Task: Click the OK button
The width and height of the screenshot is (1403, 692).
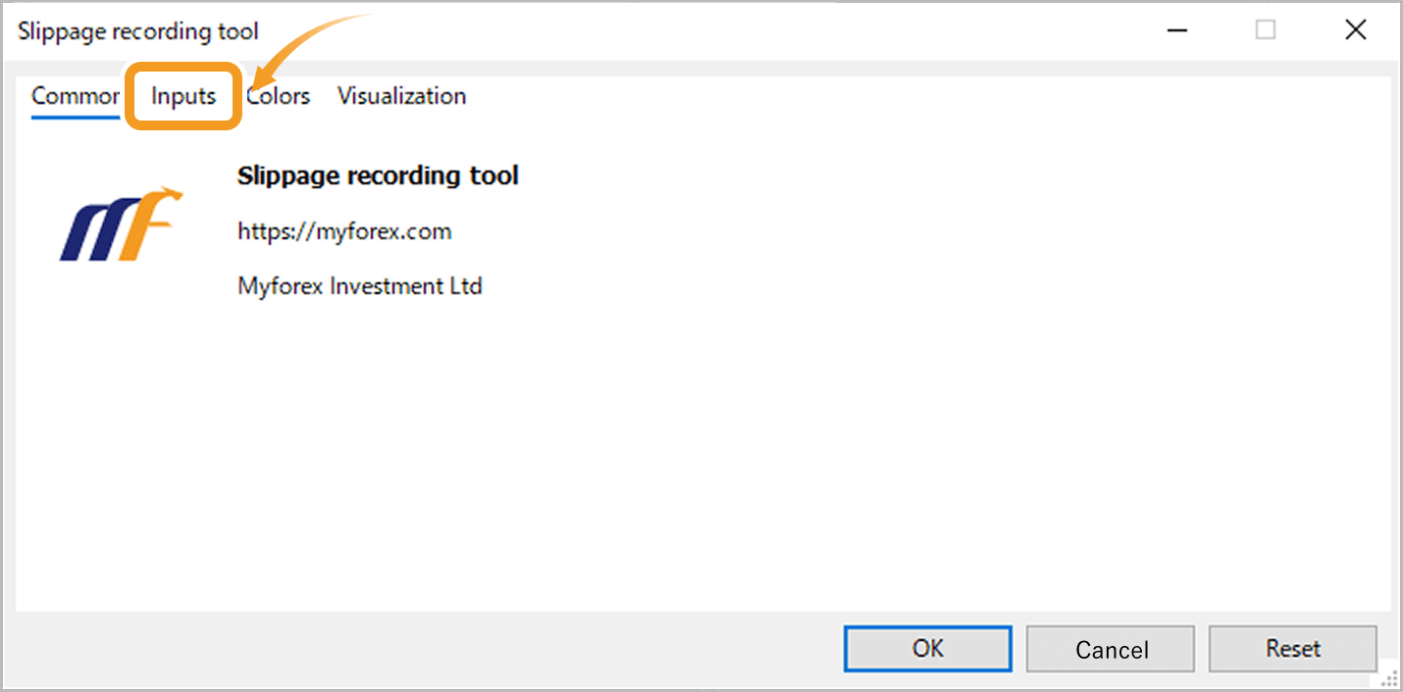Action: [927, 649]
